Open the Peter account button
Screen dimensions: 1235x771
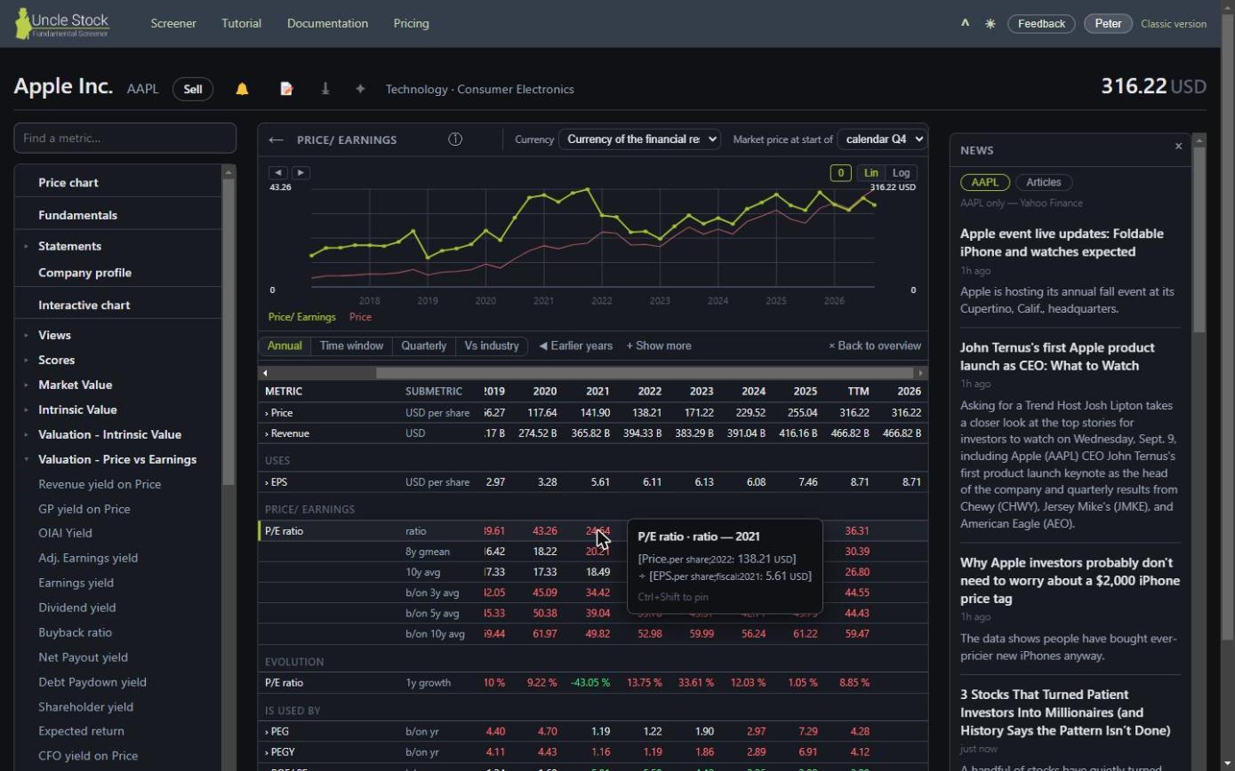pyautogui.click(x=1108, y=24)
